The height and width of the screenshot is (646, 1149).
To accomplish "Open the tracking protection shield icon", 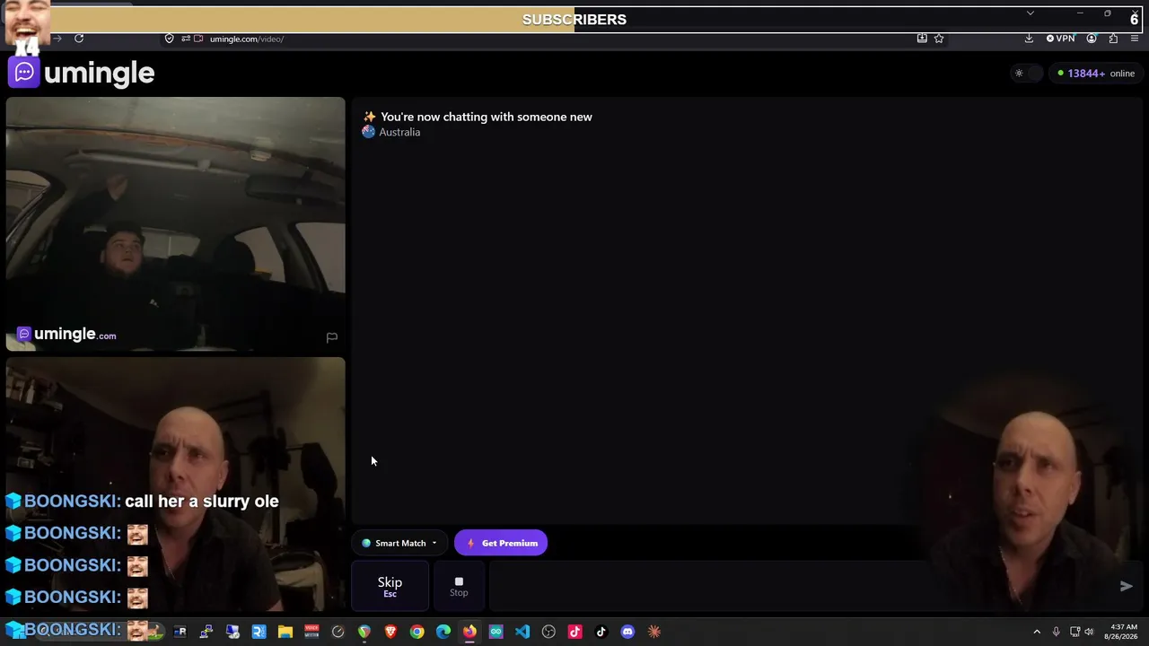I will tap(169, 39).
